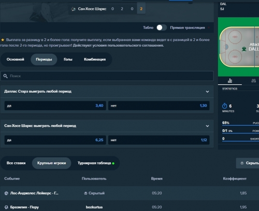Open the statistics bar-chart tab icon
259x211 pixels.
(x=230, y=81)
